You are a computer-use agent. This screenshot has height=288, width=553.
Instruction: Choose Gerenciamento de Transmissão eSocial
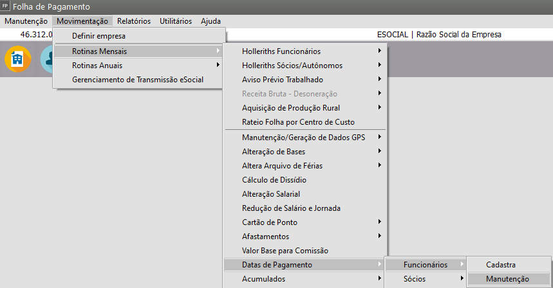138,80
